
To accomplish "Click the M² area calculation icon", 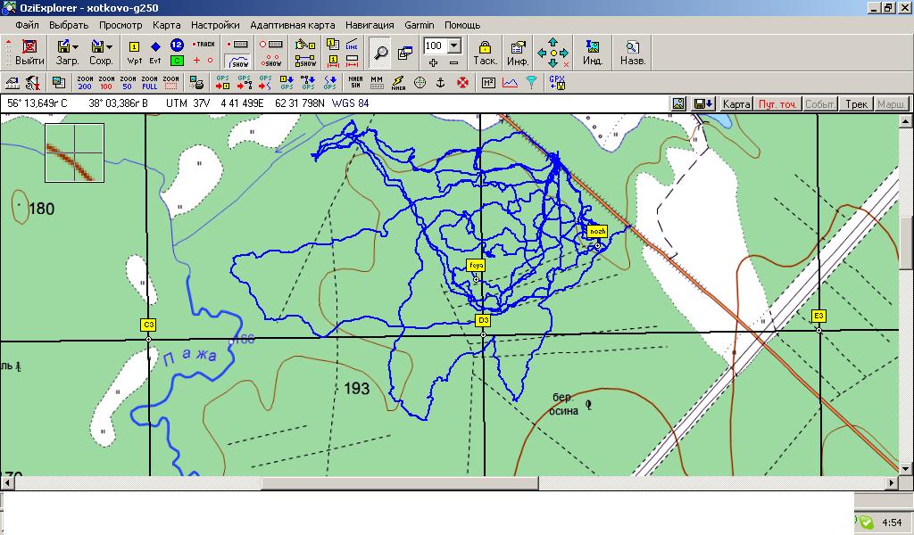I will [x=488, y=83].
